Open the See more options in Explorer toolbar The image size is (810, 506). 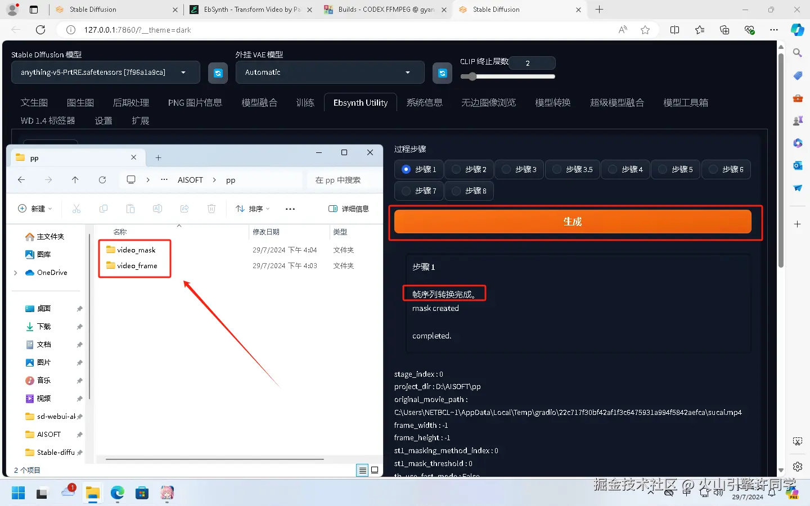tap(290, 209)
